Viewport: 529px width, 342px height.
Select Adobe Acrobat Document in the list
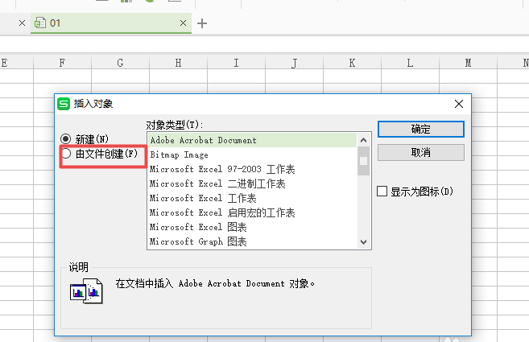(252, 140)
